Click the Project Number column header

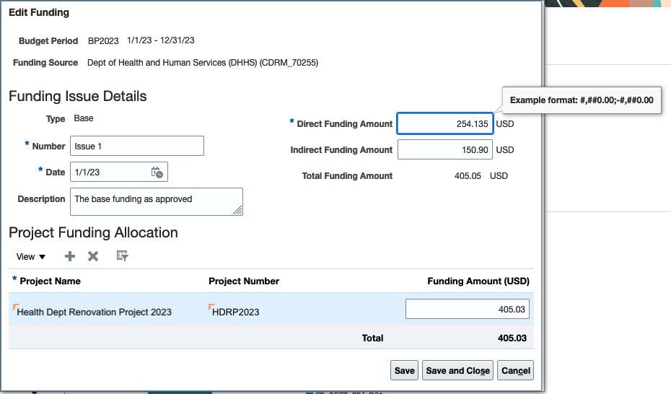coord(243,281)
